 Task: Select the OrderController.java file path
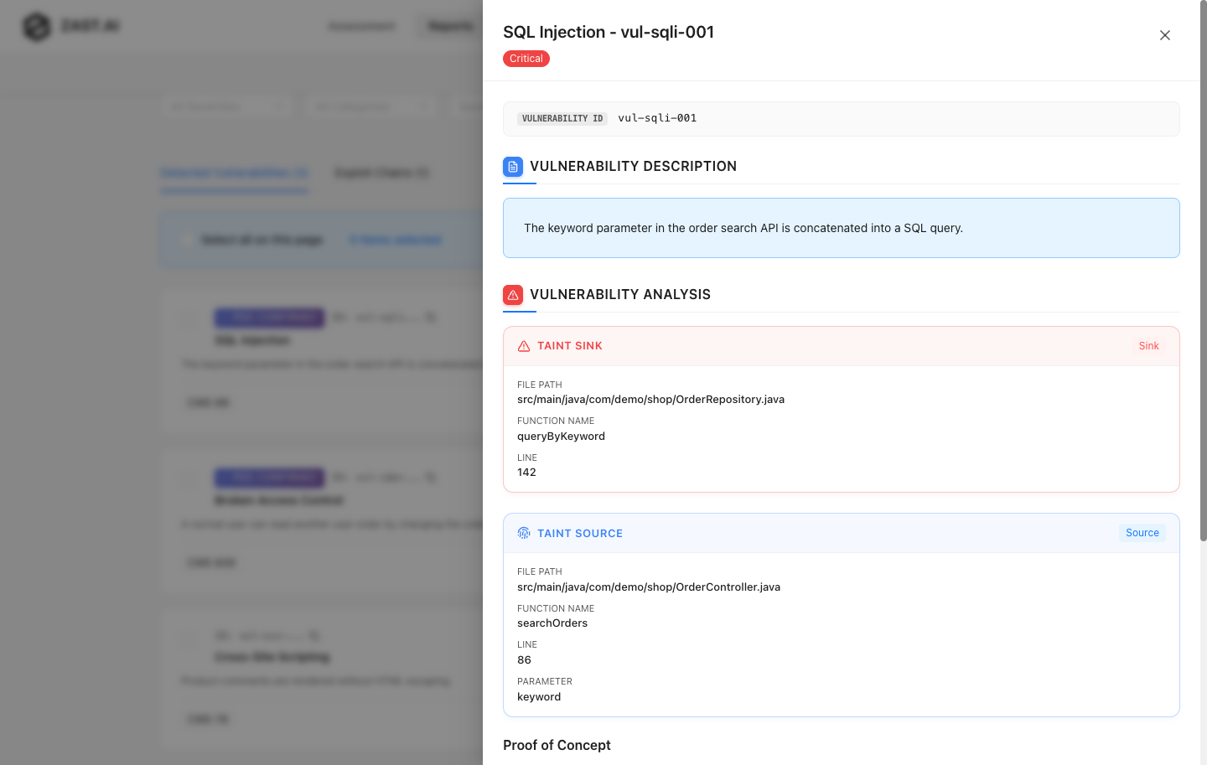649,587
